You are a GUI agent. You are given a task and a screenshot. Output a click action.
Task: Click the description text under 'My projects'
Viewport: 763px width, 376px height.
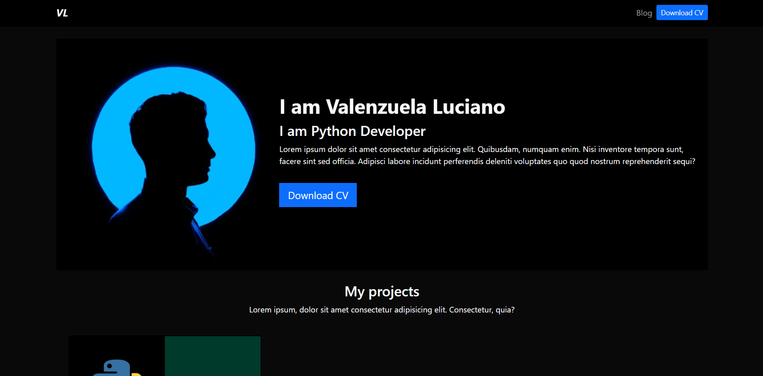pyautogui.click(x=381, y=310)
